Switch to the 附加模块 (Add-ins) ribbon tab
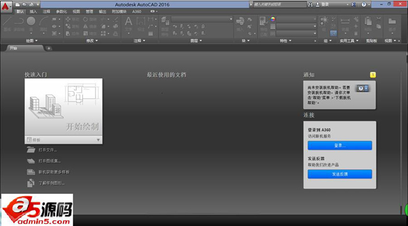The height and width of the screenshot is (226, 408). 119,11
